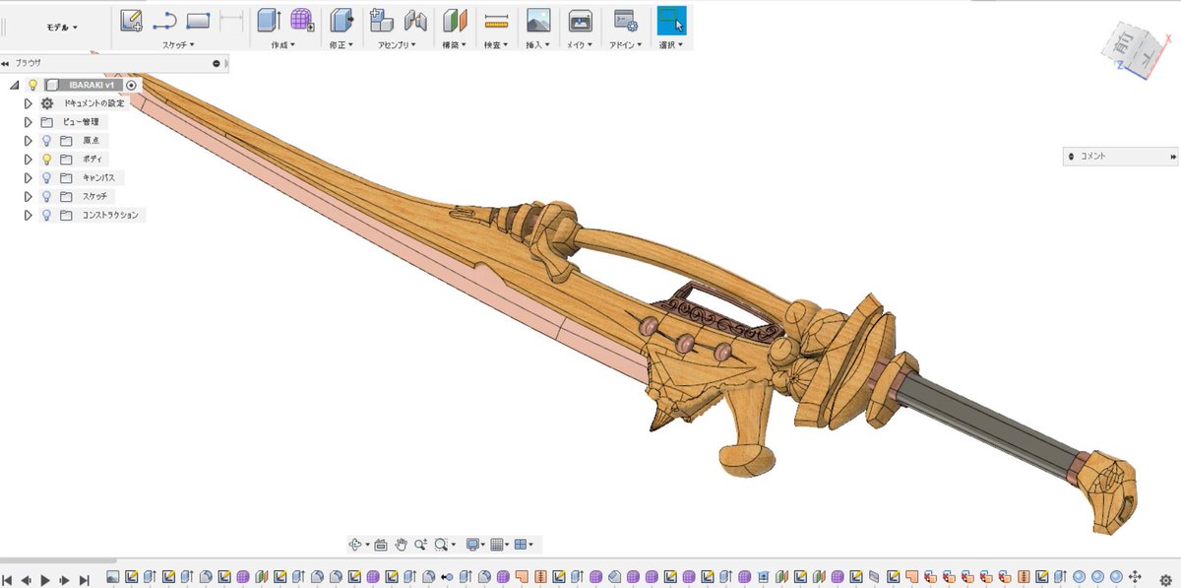
Task: Select the Line sketch tool icon
Action: coord(164,20)
